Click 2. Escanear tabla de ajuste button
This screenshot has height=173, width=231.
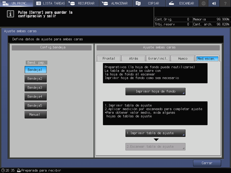point(155,147)
